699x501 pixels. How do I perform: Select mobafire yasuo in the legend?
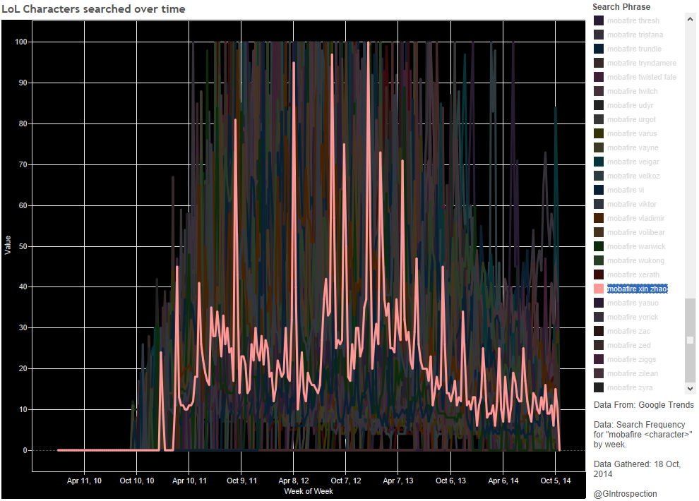coord(633,303)
